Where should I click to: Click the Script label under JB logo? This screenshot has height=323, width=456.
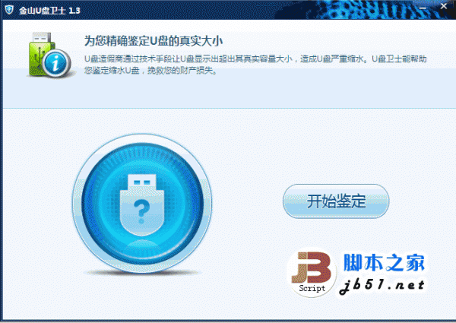(312, 288)
